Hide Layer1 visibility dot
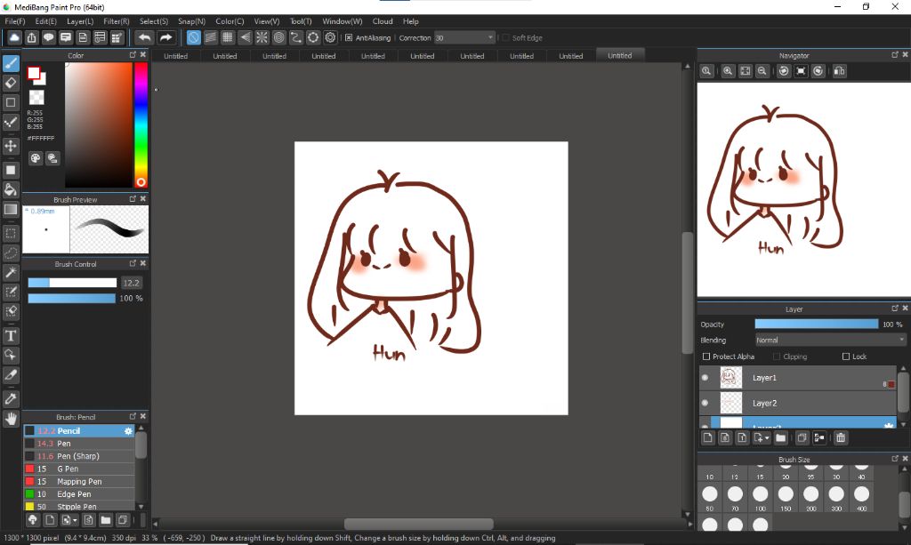The width and height of the screenshot is (911, 545). [705, 377]
